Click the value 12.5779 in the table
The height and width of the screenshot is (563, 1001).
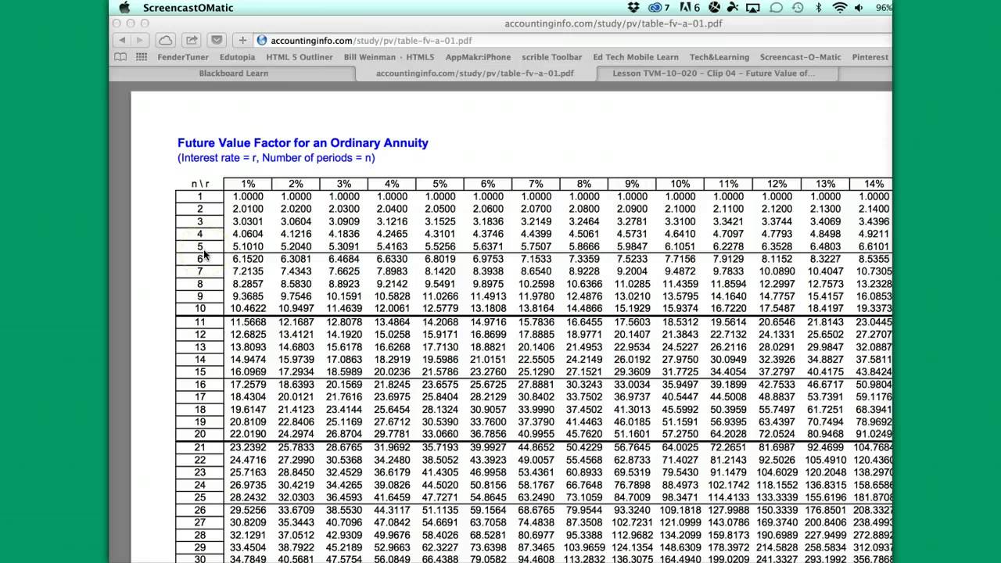pos(440,309)
